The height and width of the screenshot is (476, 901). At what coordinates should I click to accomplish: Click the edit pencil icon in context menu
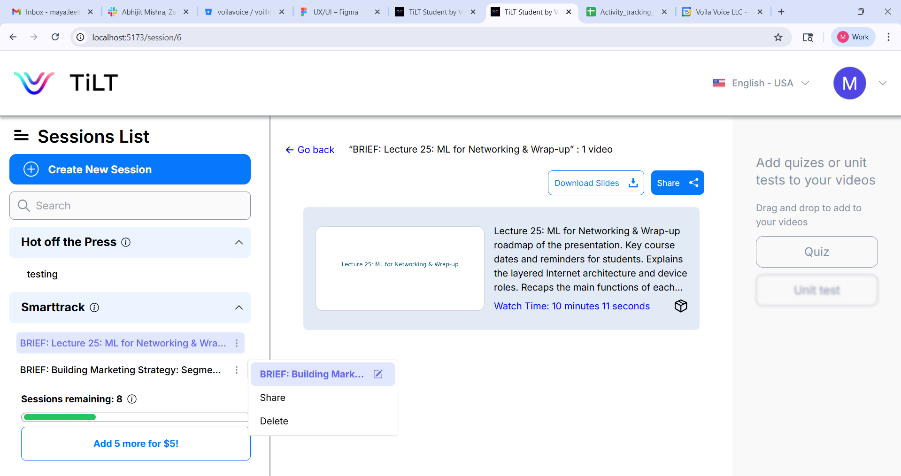pyautogui.click(x=378, y=374)
